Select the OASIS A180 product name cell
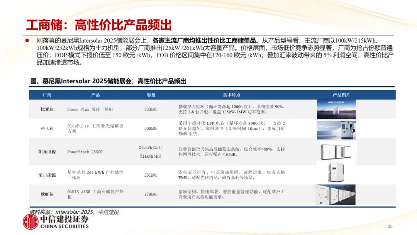This screenshot has width=417, height=235. (x=95, y=194)
